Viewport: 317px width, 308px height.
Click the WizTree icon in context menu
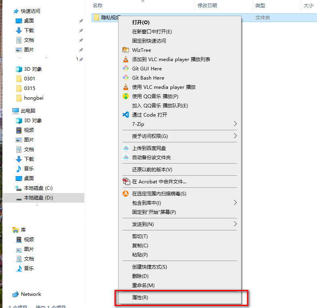click(126, 50)
